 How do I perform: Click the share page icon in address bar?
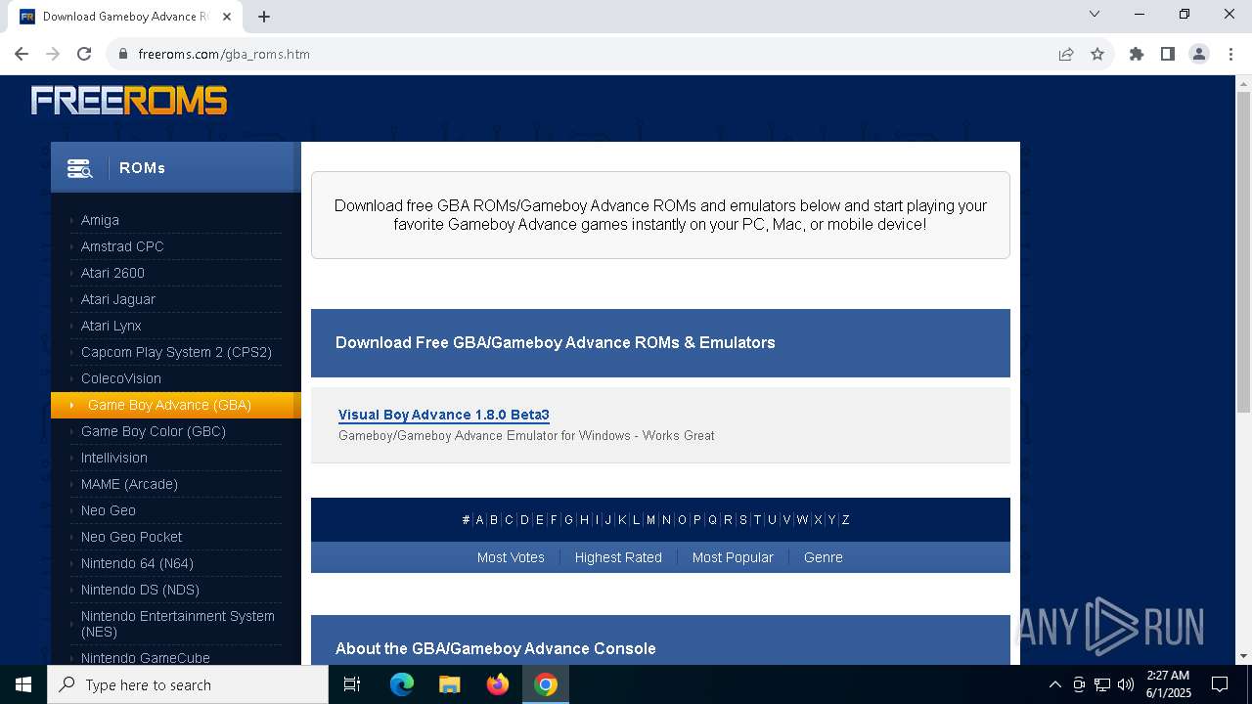coord(1066,54)
